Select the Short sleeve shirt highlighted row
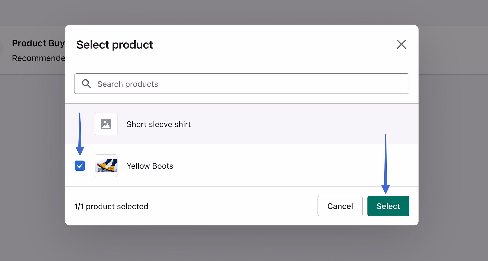488x261 pixels. click(x=229, y=124)
